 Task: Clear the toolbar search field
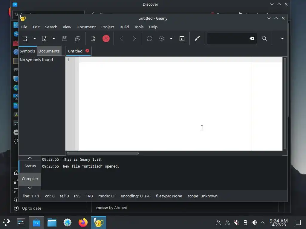(x=252, y=38)
